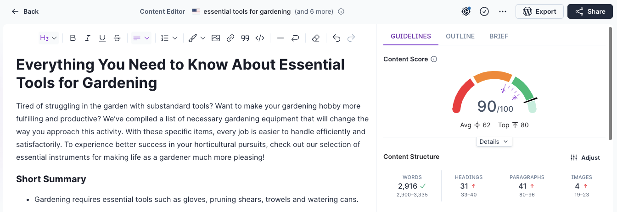This screenshot has width=617, height=212.
Task: Click the content score gauge
Action: (495, 96)
